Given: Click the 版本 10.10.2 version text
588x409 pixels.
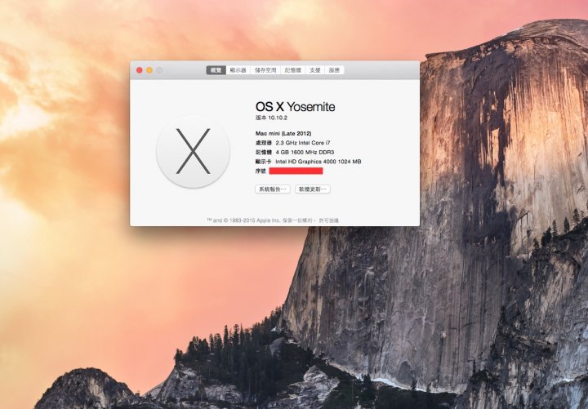Looking at the screenshot, I should (x=271, y=118).
